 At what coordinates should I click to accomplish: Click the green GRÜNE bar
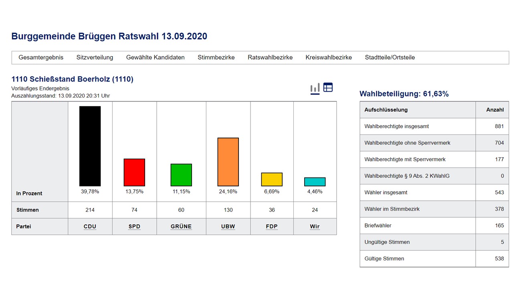pyautogui.click(x=181, y=175)
